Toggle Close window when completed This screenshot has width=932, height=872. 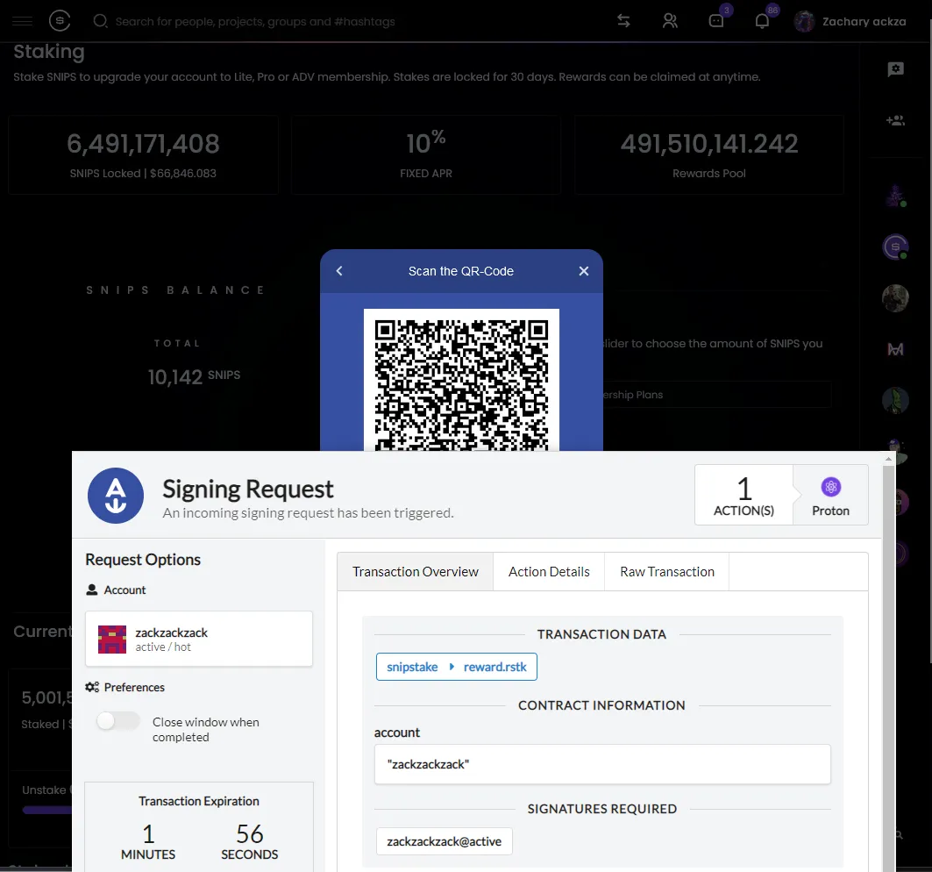[118, 721]
